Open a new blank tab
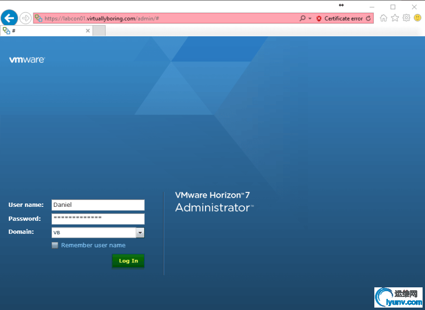 (x=99, y=31)
